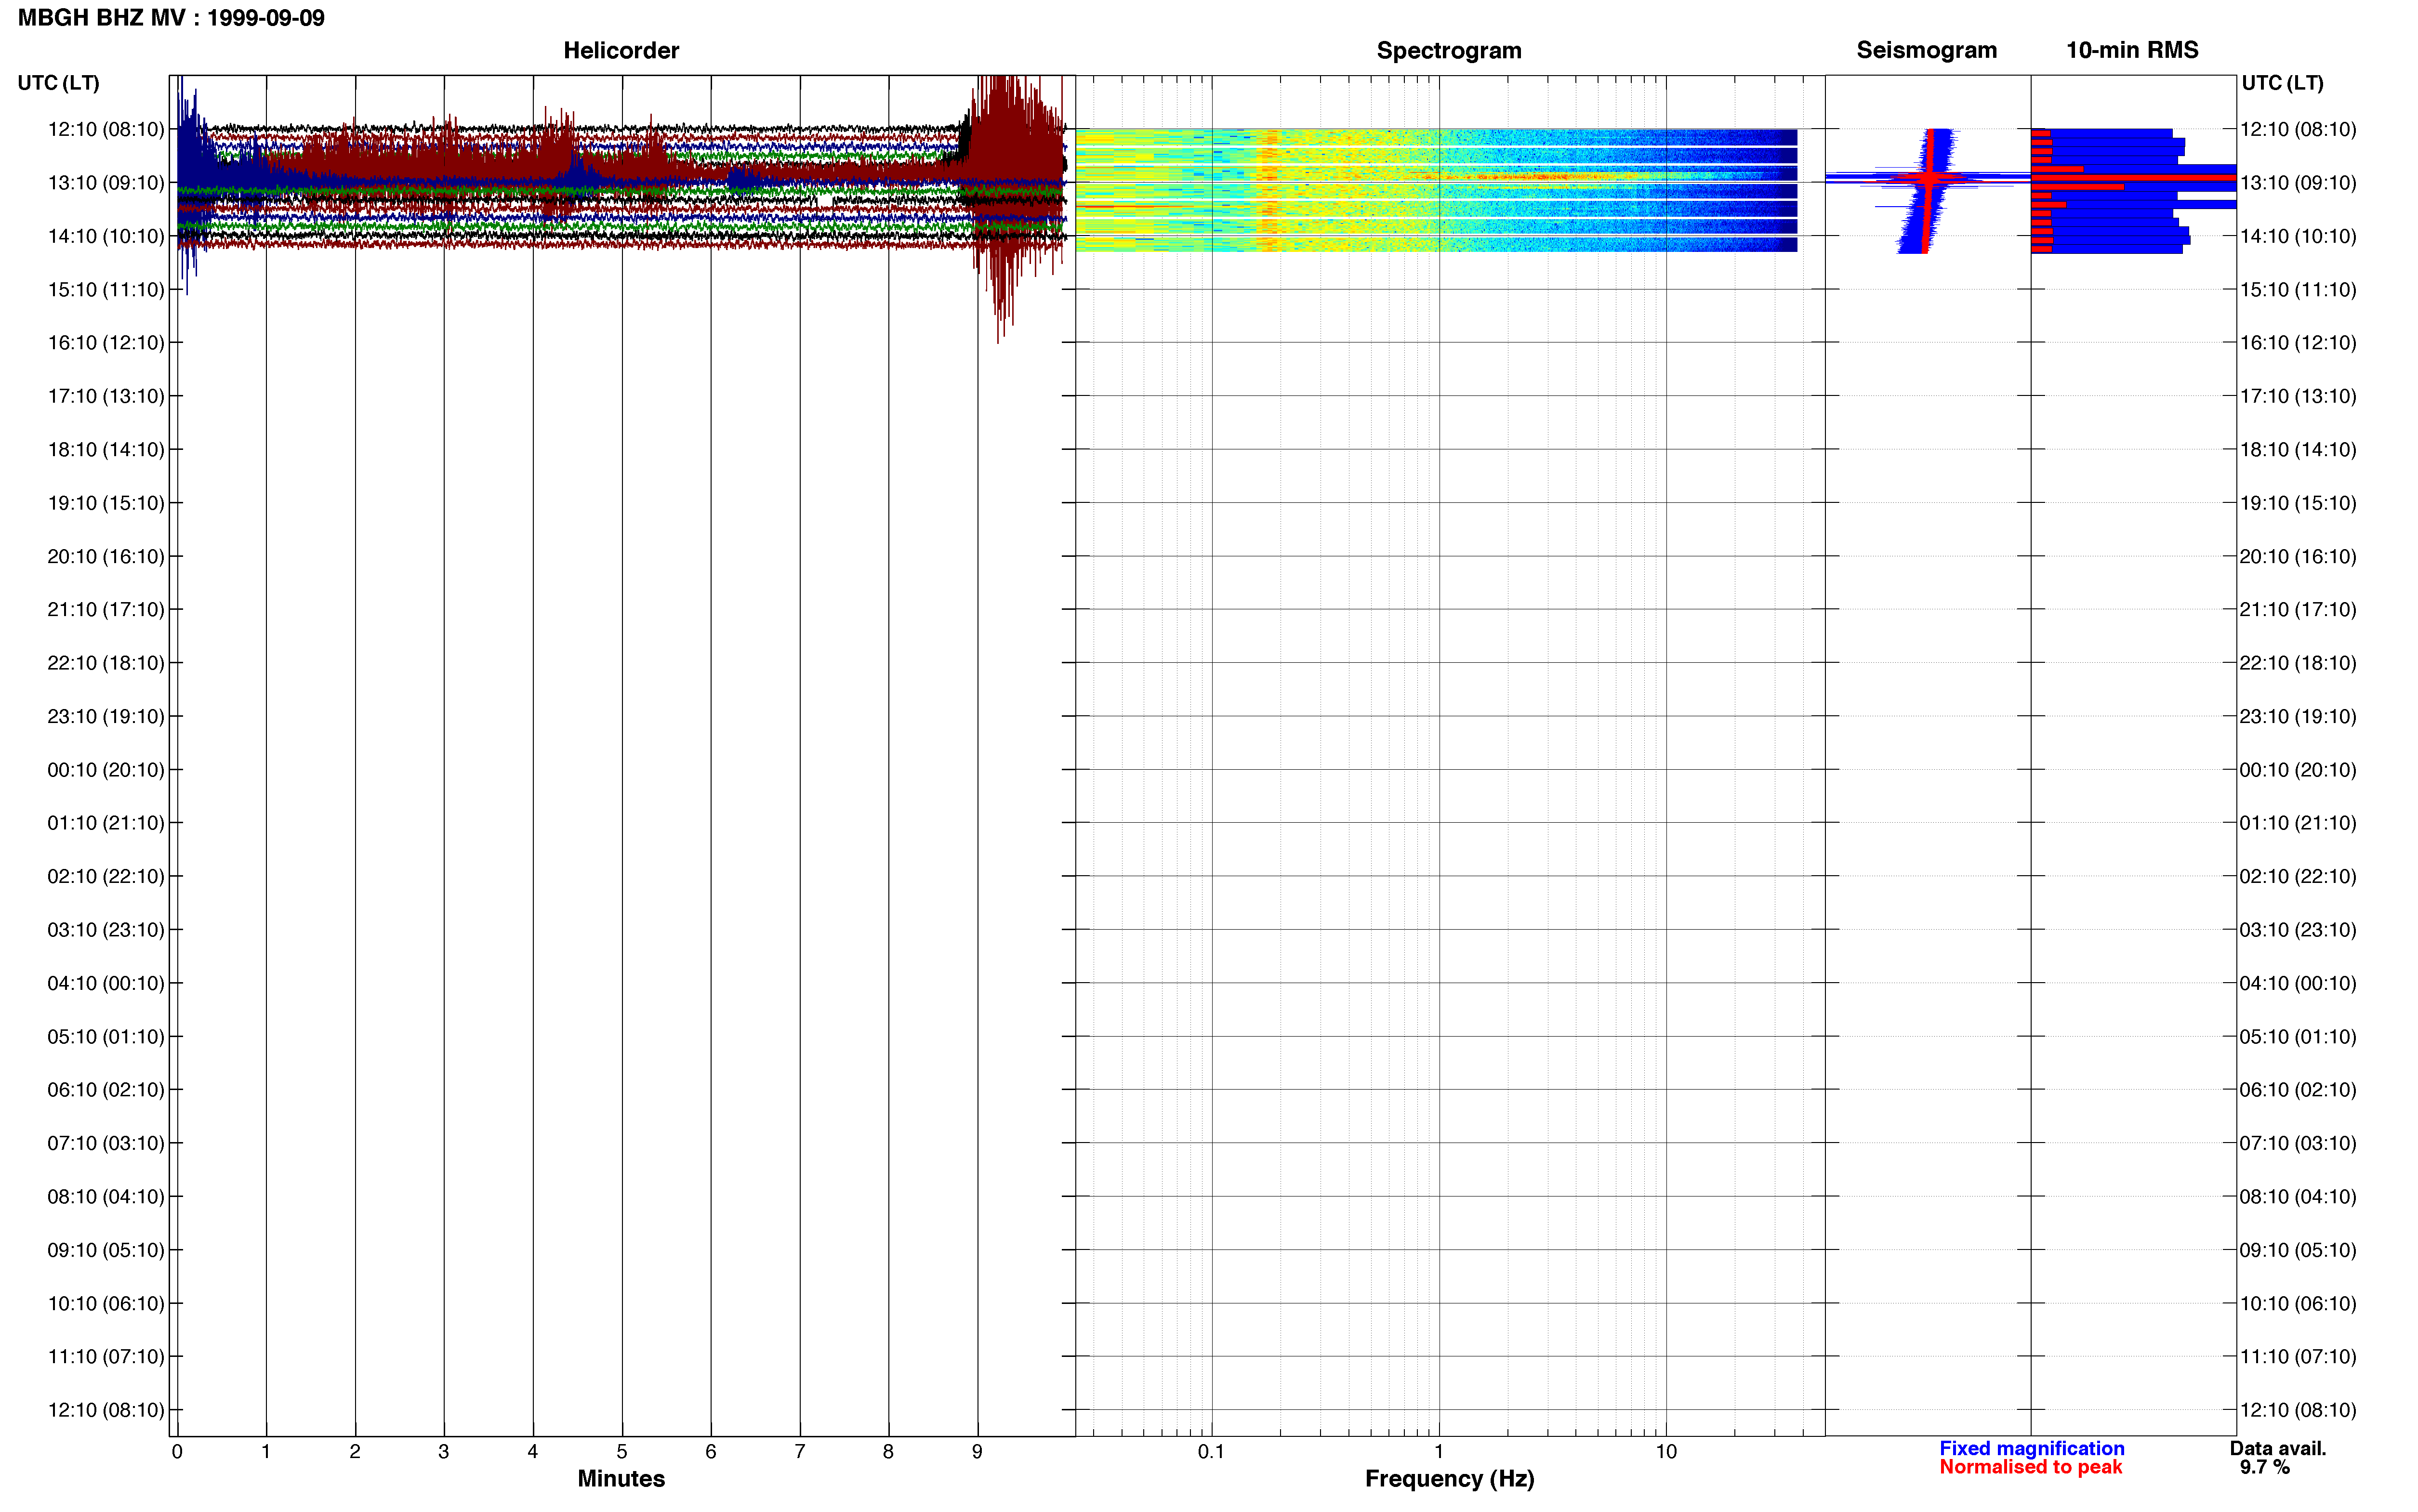This screenshot has height=1512, width=2418.
Task: Click '06:10 (02:10)' on the Helicorder time axis
Action: click(106, 1090)
